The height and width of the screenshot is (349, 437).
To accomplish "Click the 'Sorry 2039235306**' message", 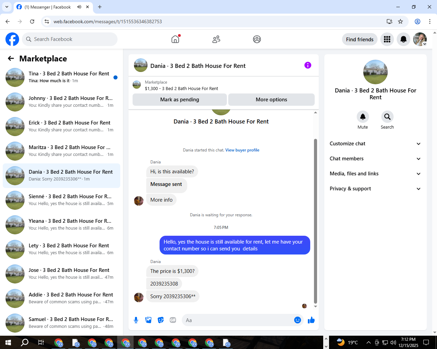I will click(x=173, y=296).
